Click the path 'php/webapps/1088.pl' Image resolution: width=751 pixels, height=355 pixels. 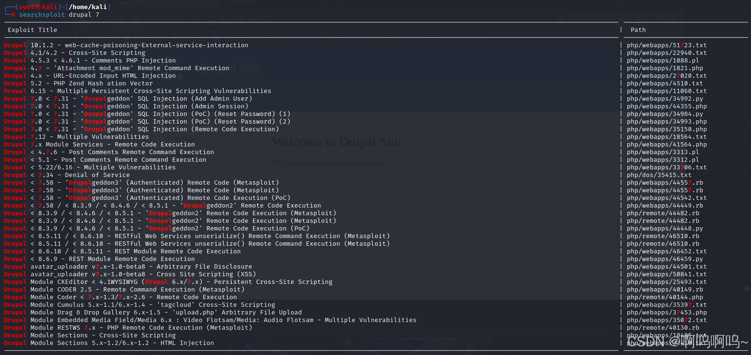[663, 61]
